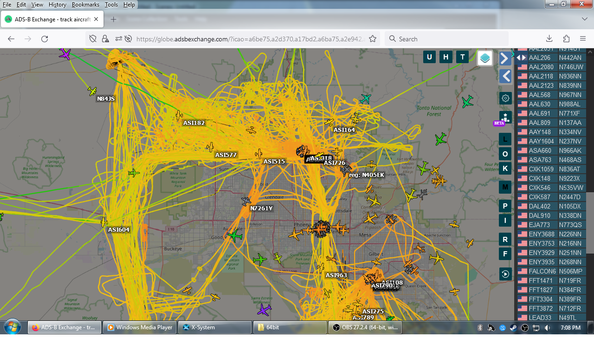
Task: Select aircraft ASI182 on the map
Action: coord(179,115)
